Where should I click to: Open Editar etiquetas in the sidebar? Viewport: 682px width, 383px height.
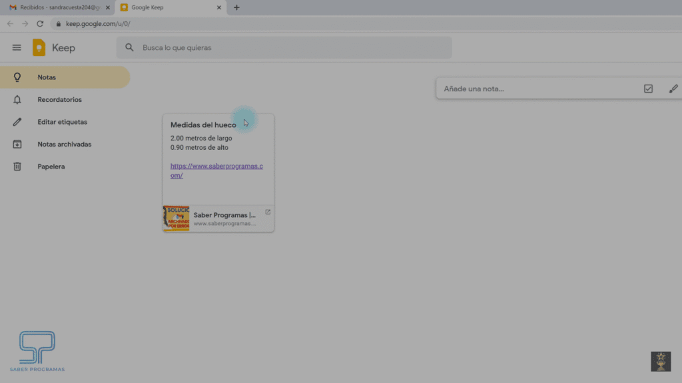point(65,122)
